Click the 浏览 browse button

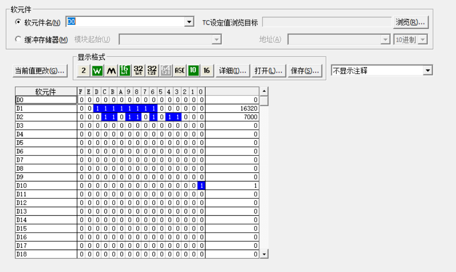tap(411, 22)
